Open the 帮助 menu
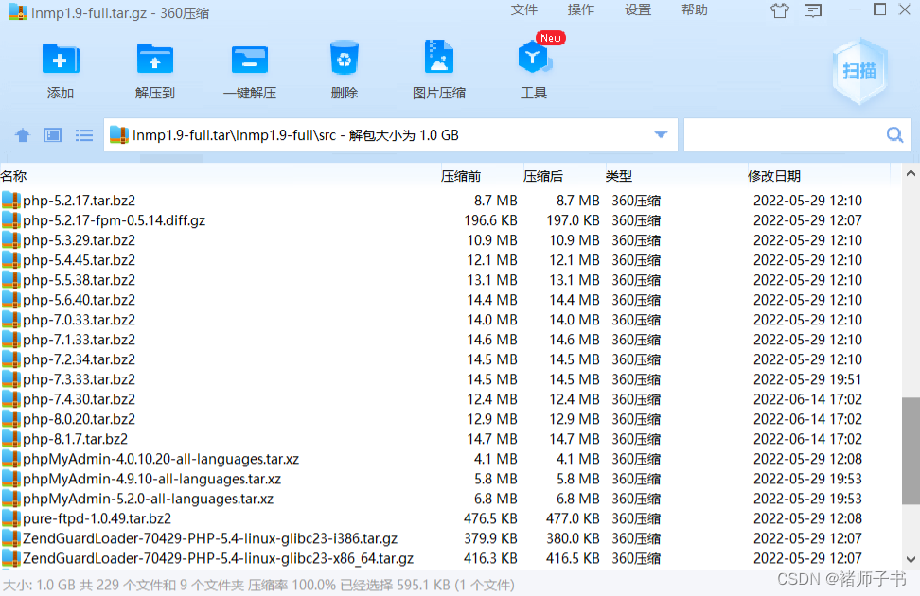 click(x=695, y=10)
